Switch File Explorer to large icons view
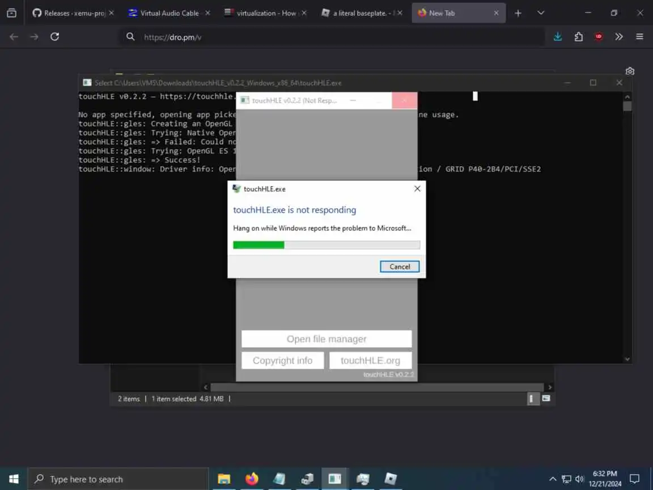The width and height of the screenshot is (653, 490). 546,399
